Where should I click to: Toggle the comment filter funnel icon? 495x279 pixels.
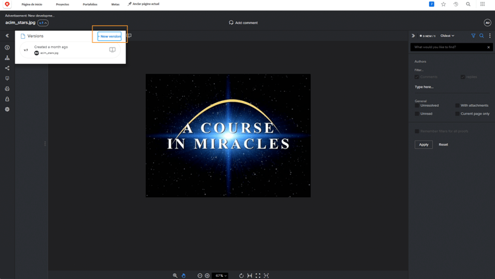click(x=473, y=36)
